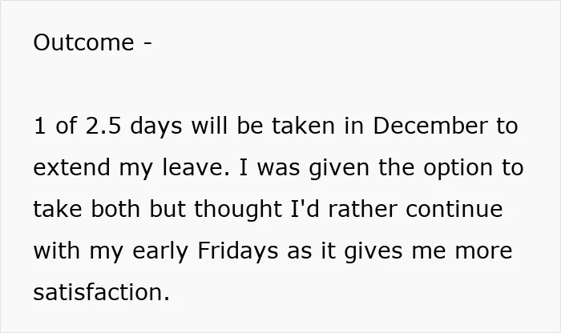Click the dash after Outcome

point(147,44)
